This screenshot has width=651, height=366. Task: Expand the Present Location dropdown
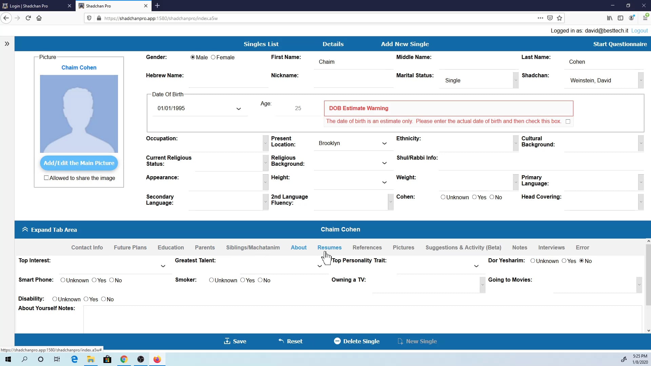coord(384,143)
